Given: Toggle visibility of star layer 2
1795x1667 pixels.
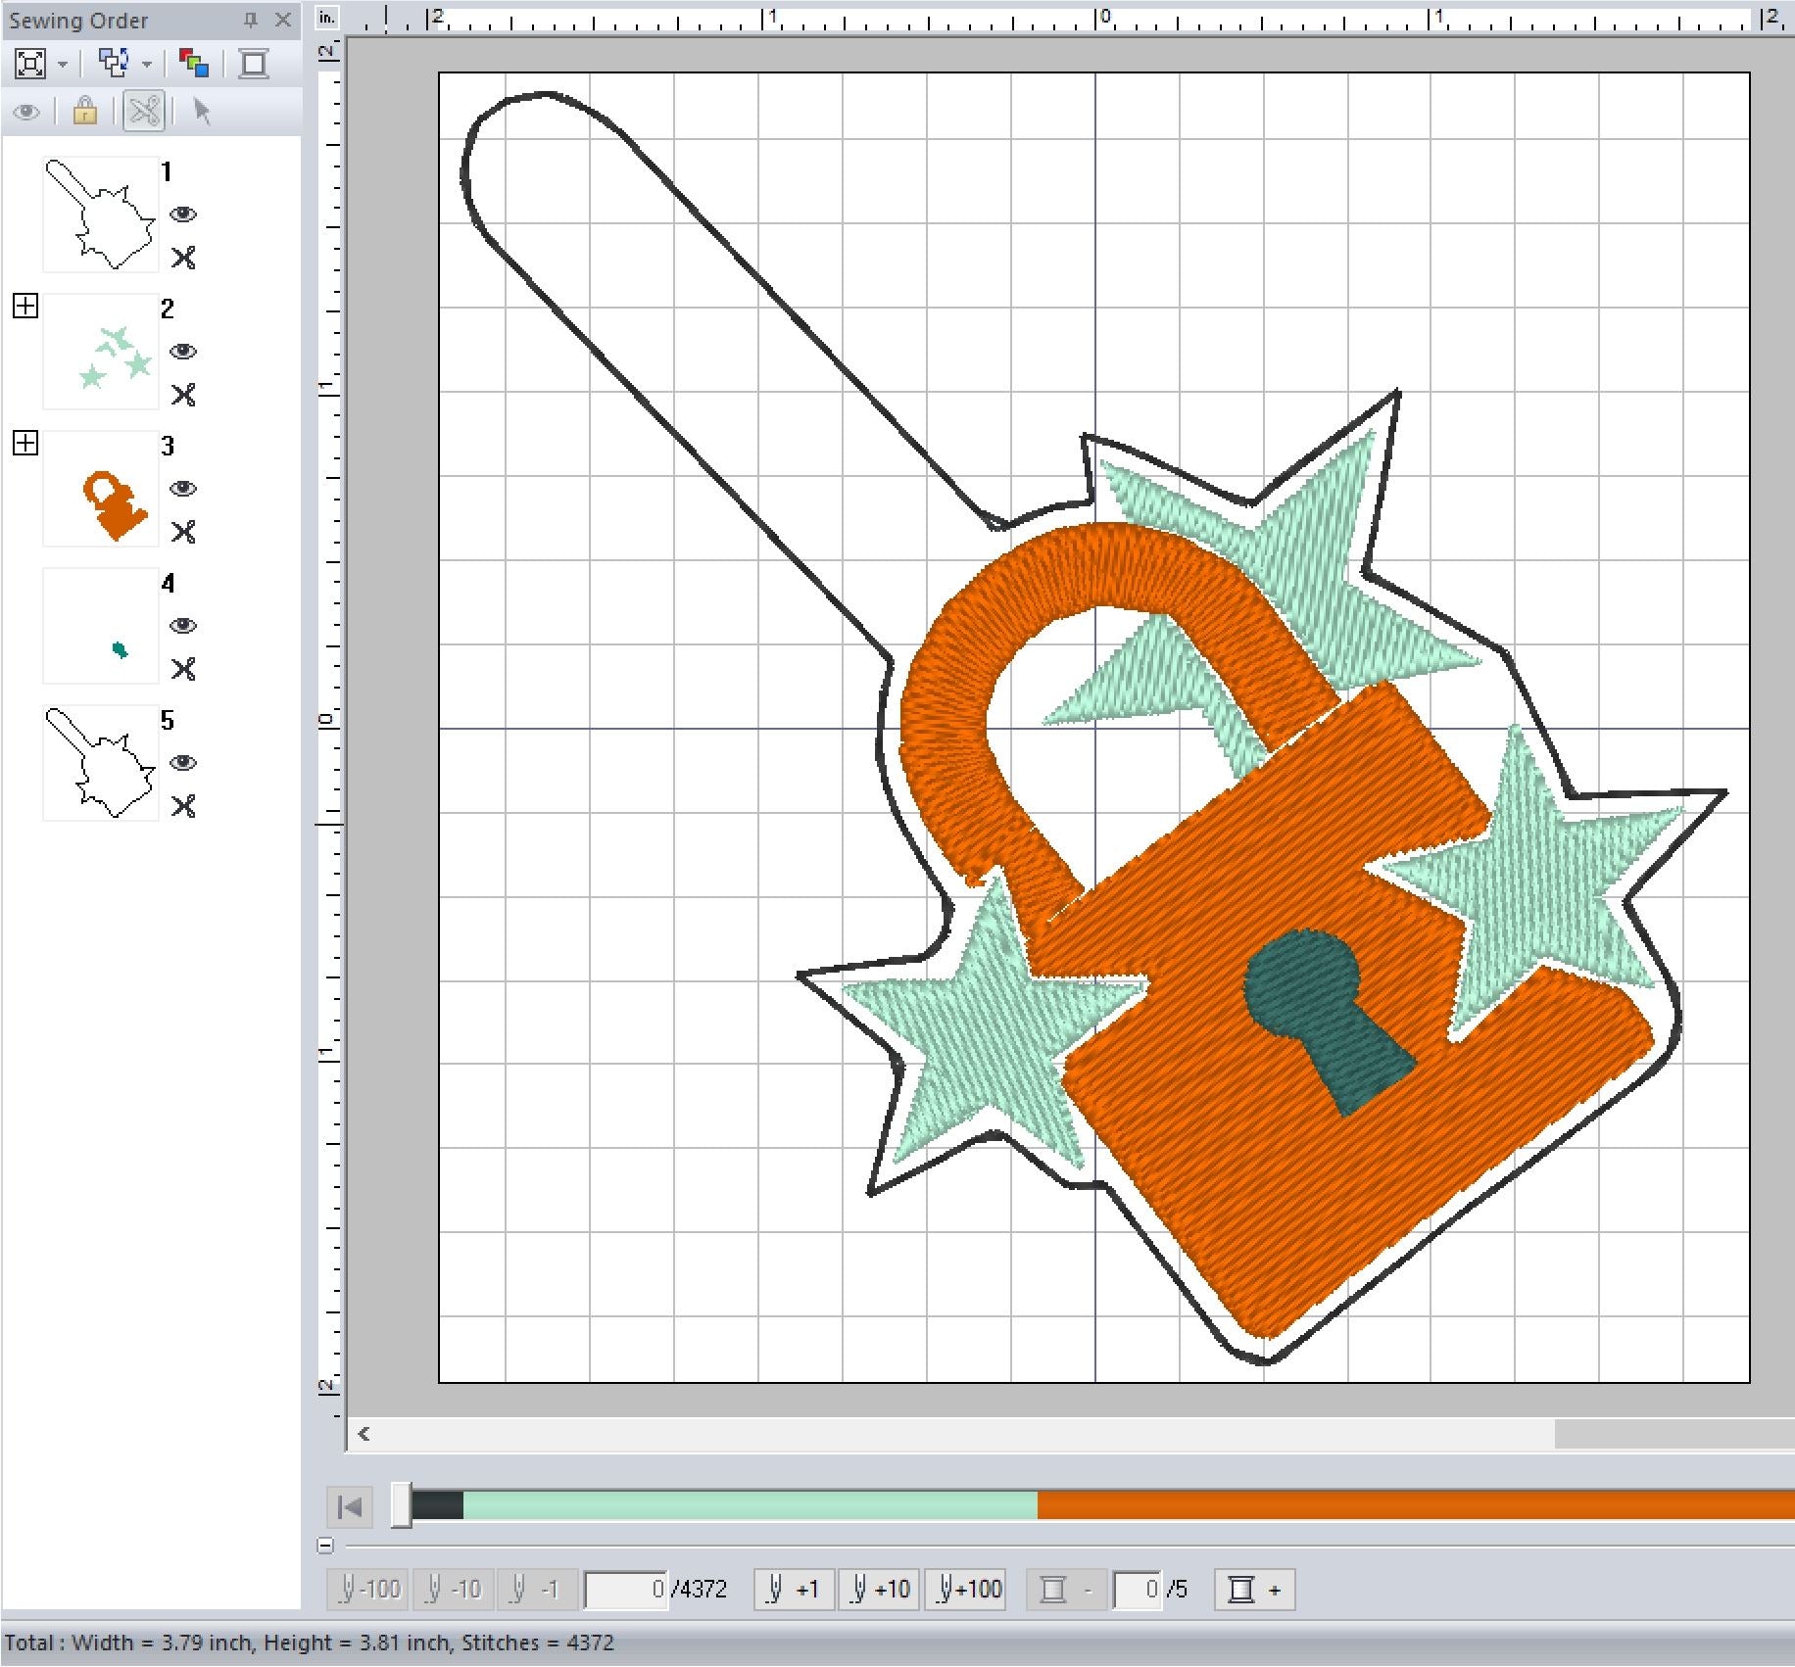Looking at the screenshot, I should click(x=183, y=352).
